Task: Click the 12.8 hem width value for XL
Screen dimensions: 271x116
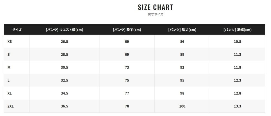Action: click(237, 93)
